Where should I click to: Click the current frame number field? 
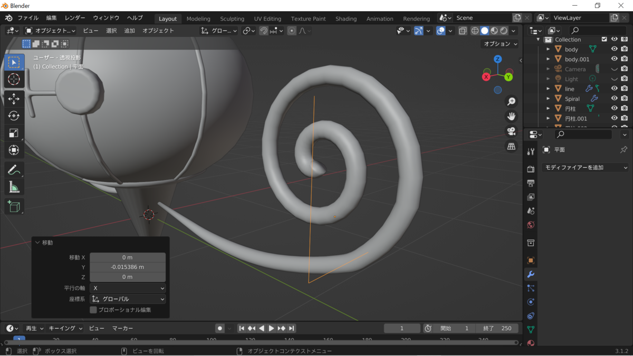click(x=402, y=328)
